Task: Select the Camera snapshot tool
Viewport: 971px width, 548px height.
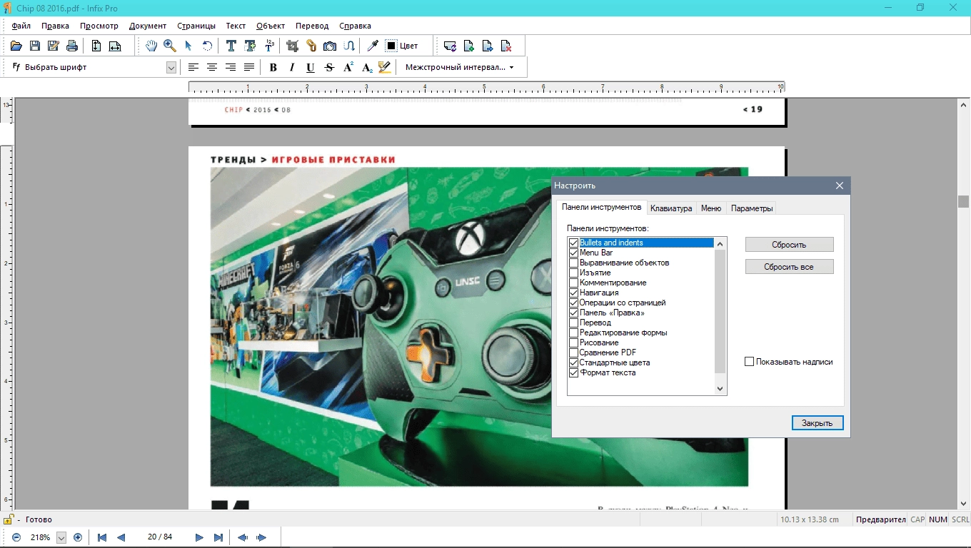Action: tap(330, 46)
